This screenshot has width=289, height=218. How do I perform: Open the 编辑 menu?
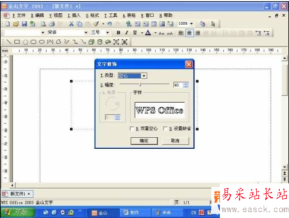pos(37,16)
